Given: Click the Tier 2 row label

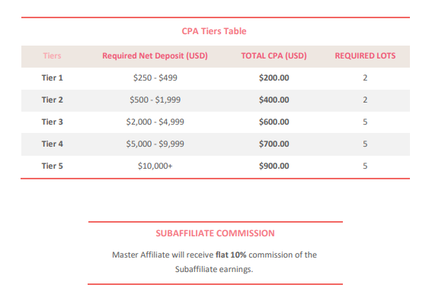Looking at the screenshot, I should point(52,100).
